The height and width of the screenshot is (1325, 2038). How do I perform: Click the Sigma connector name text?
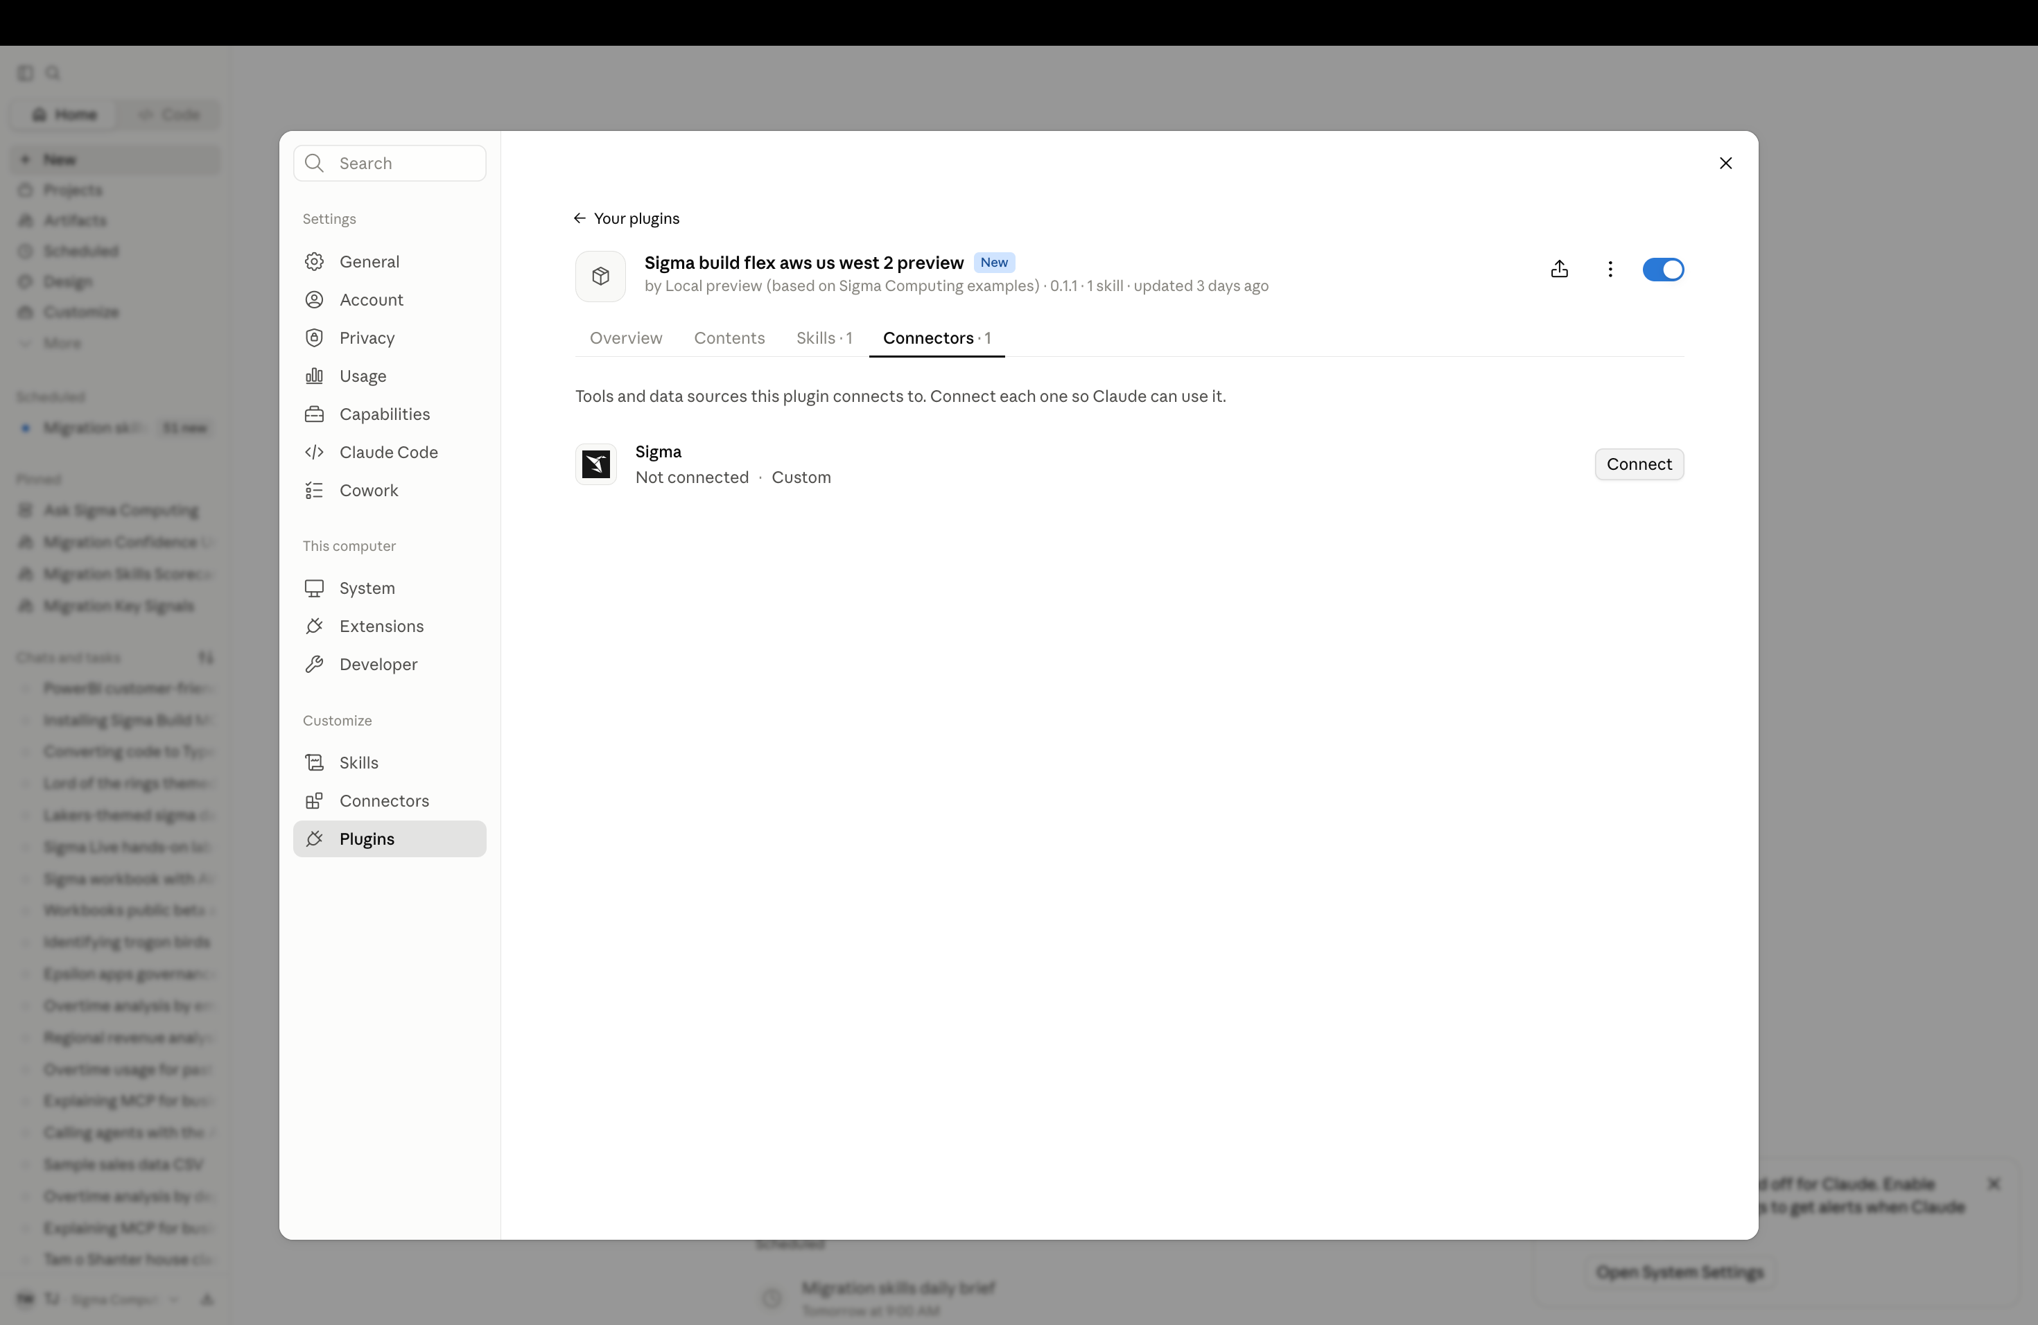(x=659, y=452)
